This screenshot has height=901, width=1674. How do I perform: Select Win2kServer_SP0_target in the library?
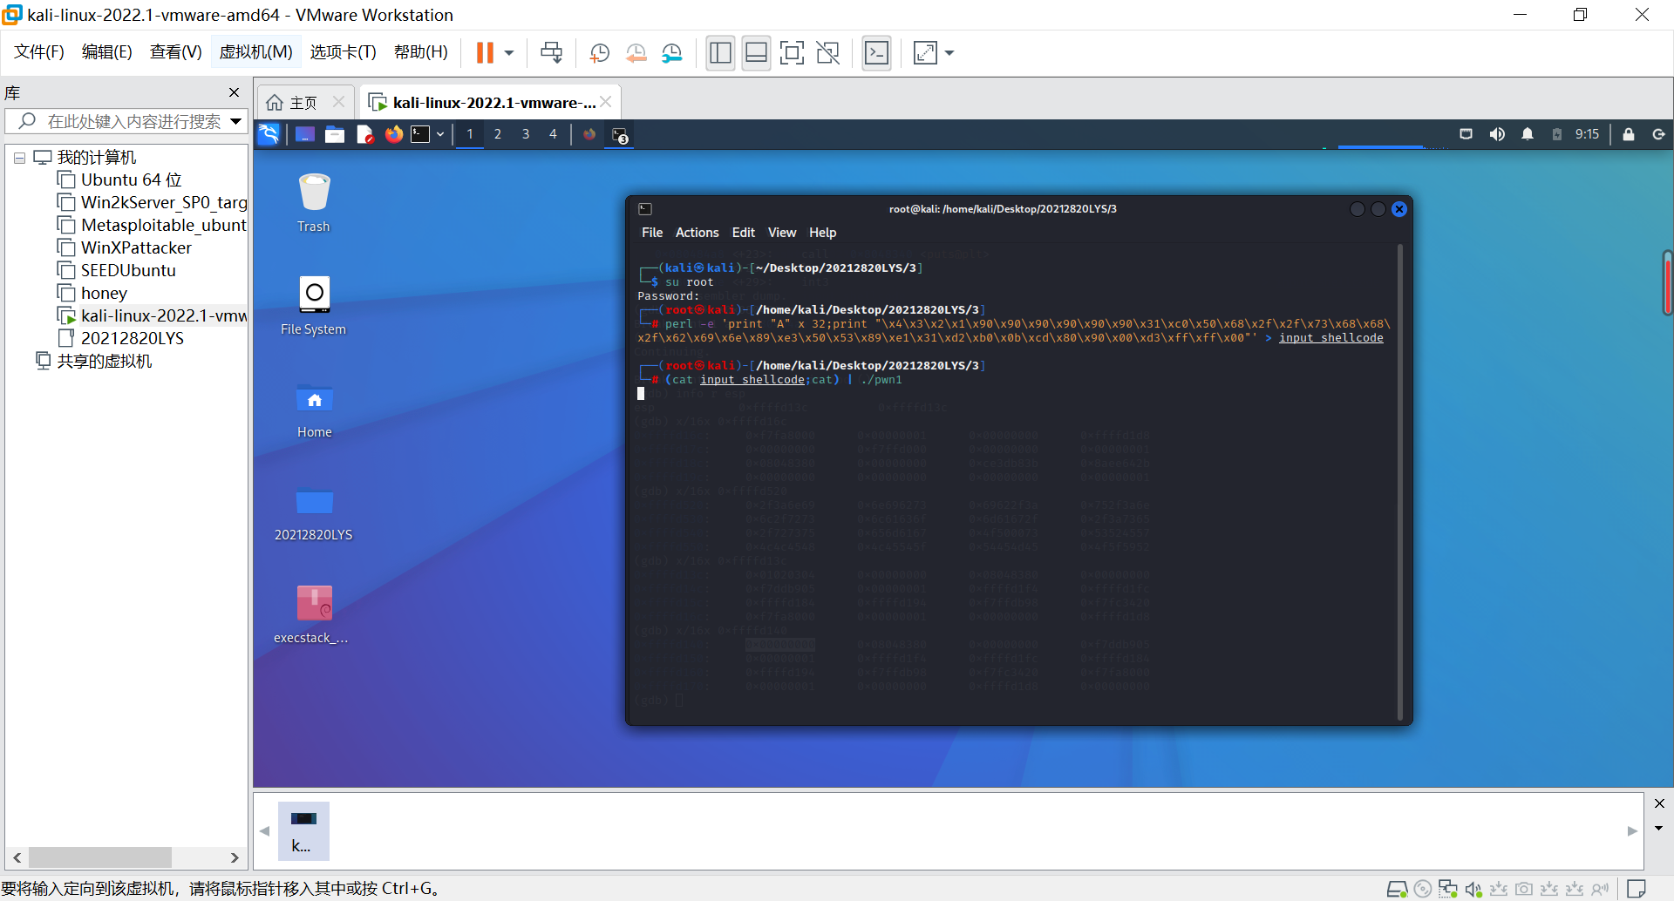pyautogui.click(x=152, y=202)
